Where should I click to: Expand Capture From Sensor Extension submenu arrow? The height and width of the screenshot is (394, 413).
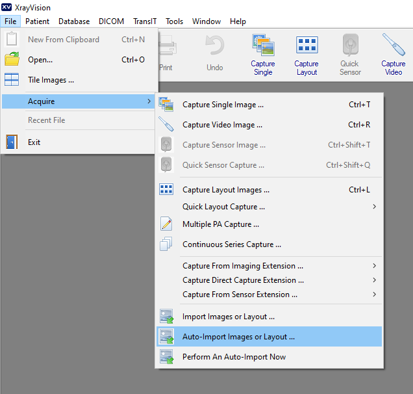pyautogui.click(x=374, y=294)
